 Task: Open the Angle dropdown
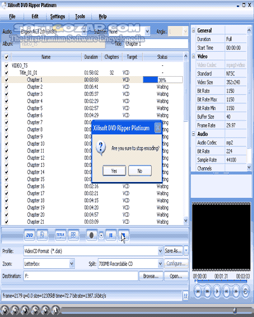(185, 32)
